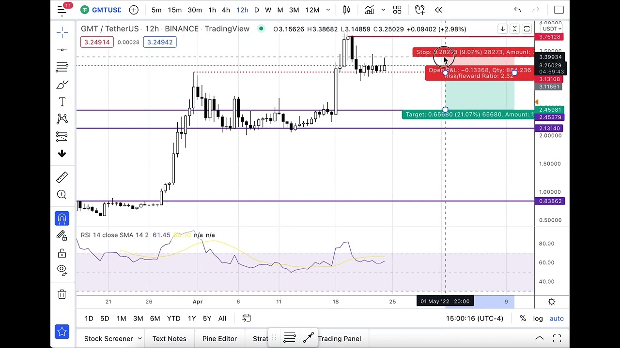
Task: Toggle log scale
Action: click(538, 319)
